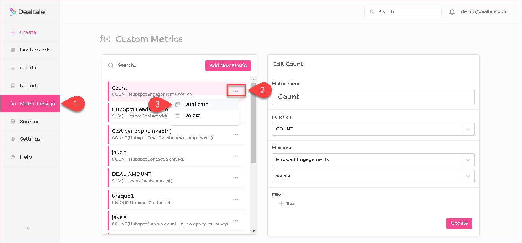Click the metrics list scrollbar thumb
This screenshot has height=243, width=522.
click(253, 124)
